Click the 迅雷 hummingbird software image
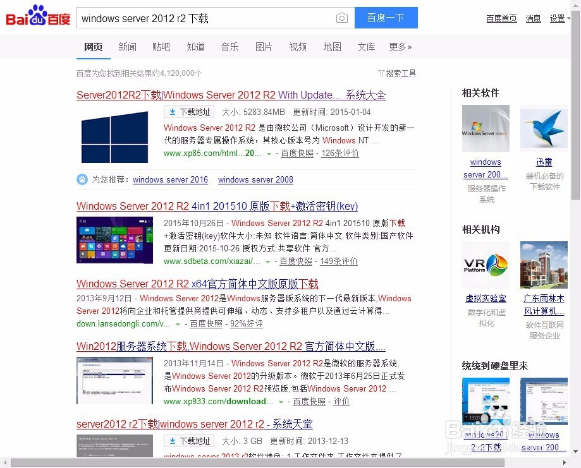Screen dimensions: 581x468 coord(544,128)
